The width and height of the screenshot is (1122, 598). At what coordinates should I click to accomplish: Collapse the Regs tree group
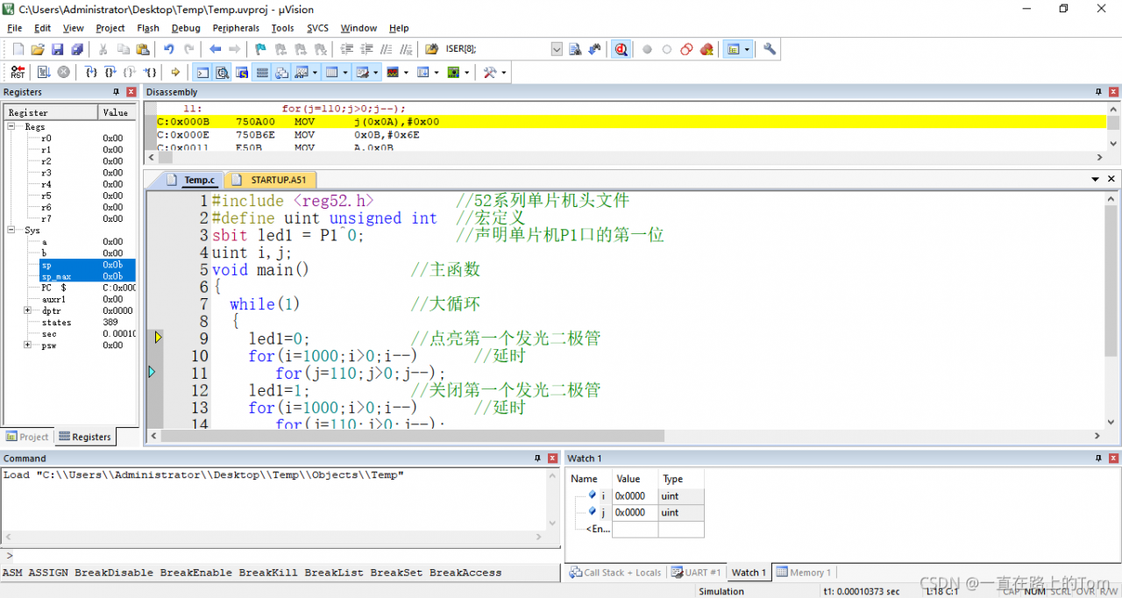pos(13,127)
